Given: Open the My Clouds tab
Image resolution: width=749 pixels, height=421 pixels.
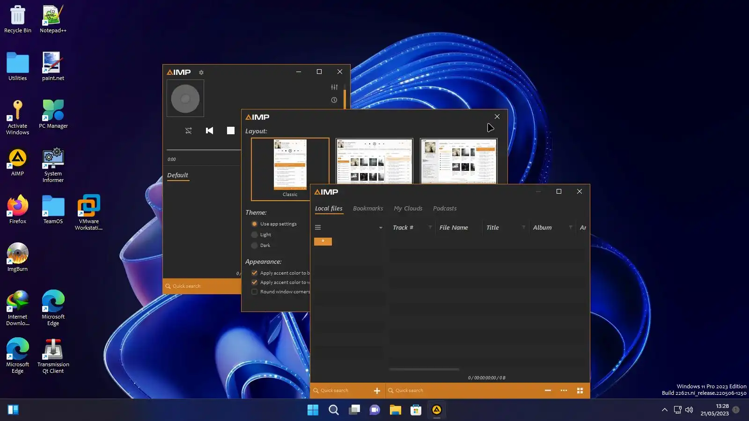Looking at the screenshot, I should coord(408,209).
